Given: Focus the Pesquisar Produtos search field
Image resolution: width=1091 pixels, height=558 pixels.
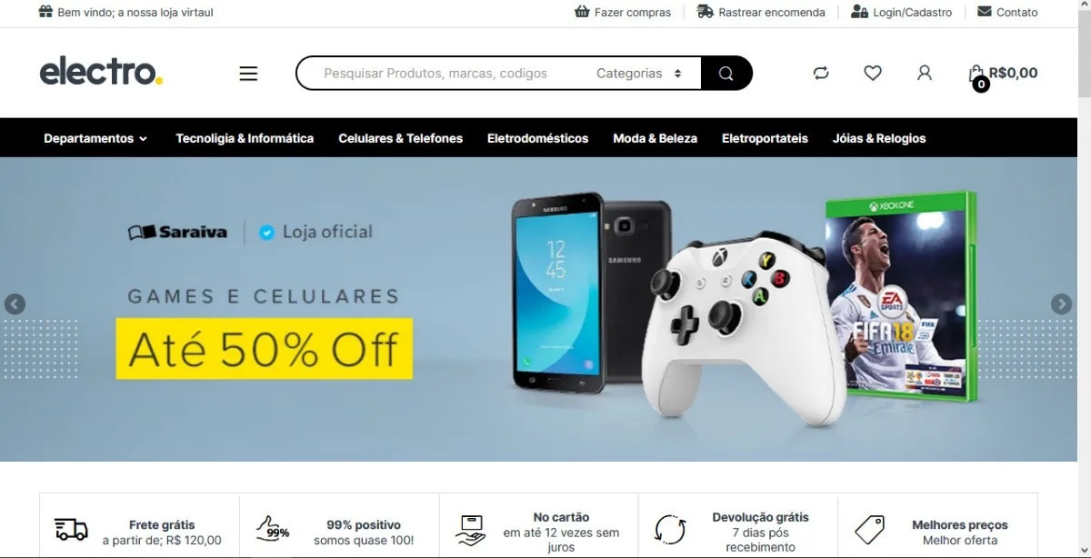Looking at the screenshot, I should (445, 74).
